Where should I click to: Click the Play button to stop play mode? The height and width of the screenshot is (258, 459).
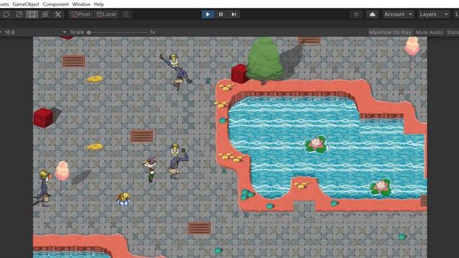[208, 14]
